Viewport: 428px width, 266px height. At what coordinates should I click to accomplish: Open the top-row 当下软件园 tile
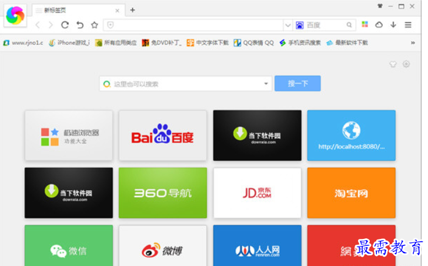[257, 135]
